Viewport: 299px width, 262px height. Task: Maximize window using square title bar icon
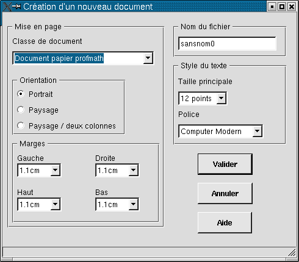pos(282,7)
